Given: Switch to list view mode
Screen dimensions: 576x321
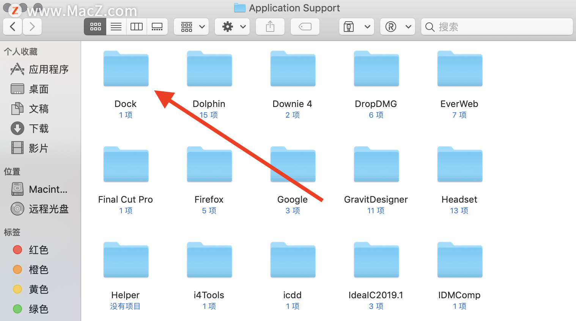Looking at the screenshot, I should (x=116, y=27).
